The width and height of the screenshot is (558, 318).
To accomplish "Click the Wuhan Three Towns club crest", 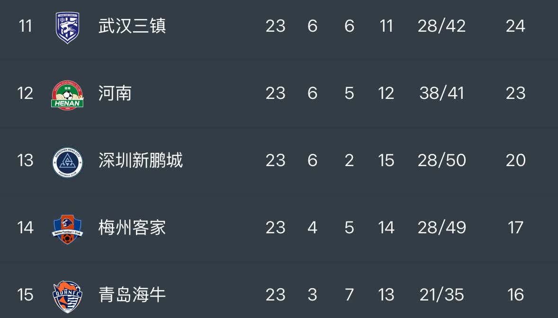I will (x=67, y=27).
